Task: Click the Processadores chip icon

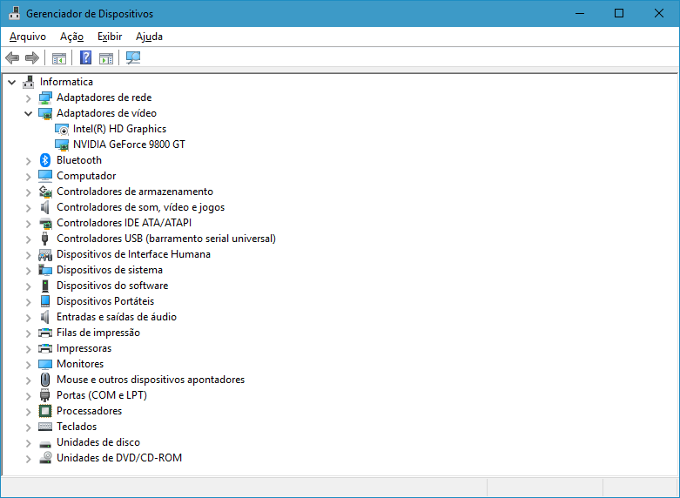Action: point(45,411)
